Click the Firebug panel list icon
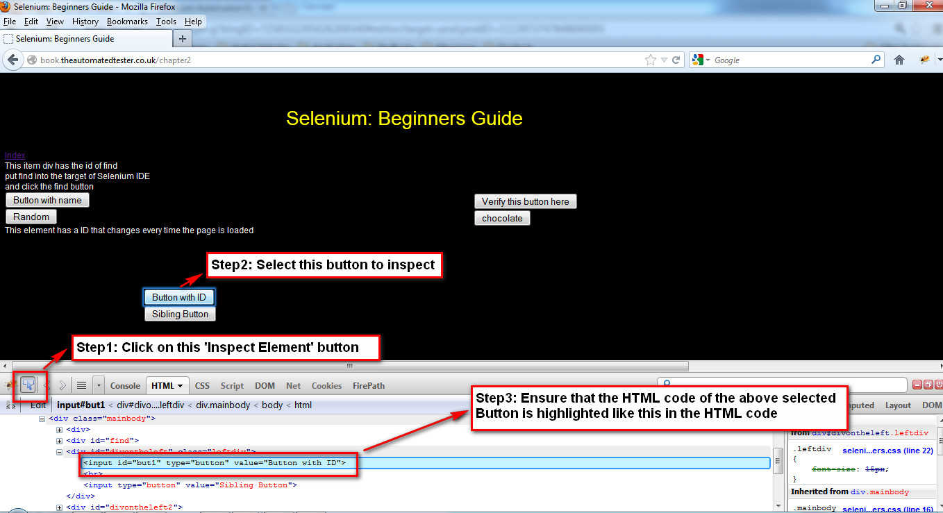This screenshot has height=513, width=943. click(81, 385)
